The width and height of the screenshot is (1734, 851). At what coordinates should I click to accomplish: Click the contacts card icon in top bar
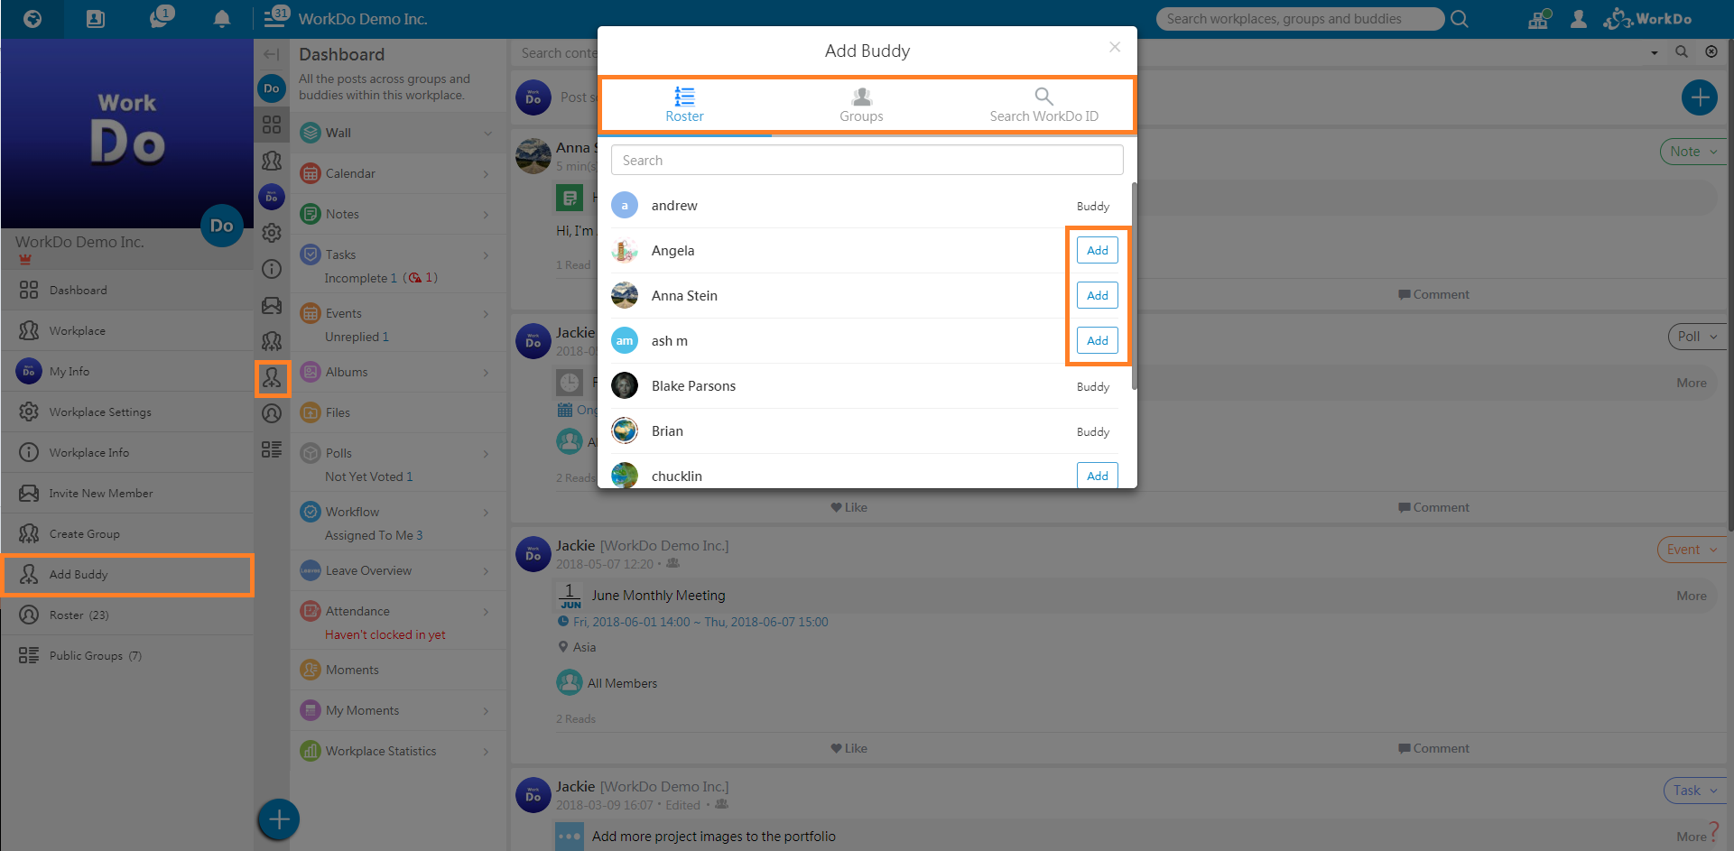(x=95, y=19)
